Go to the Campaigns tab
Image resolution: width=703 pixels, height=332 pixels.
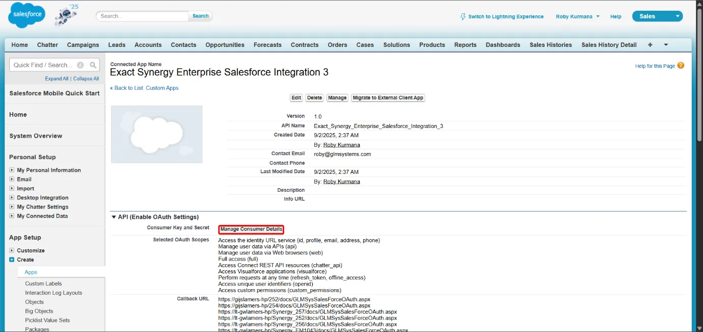(x=83, y=45)
